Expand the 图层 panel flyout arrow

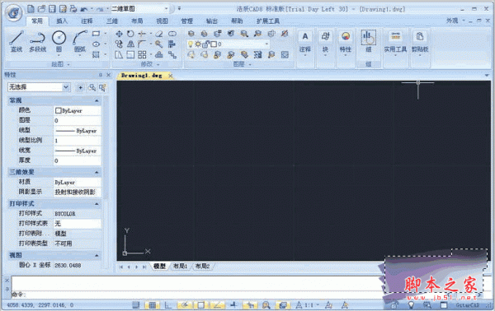250,64
